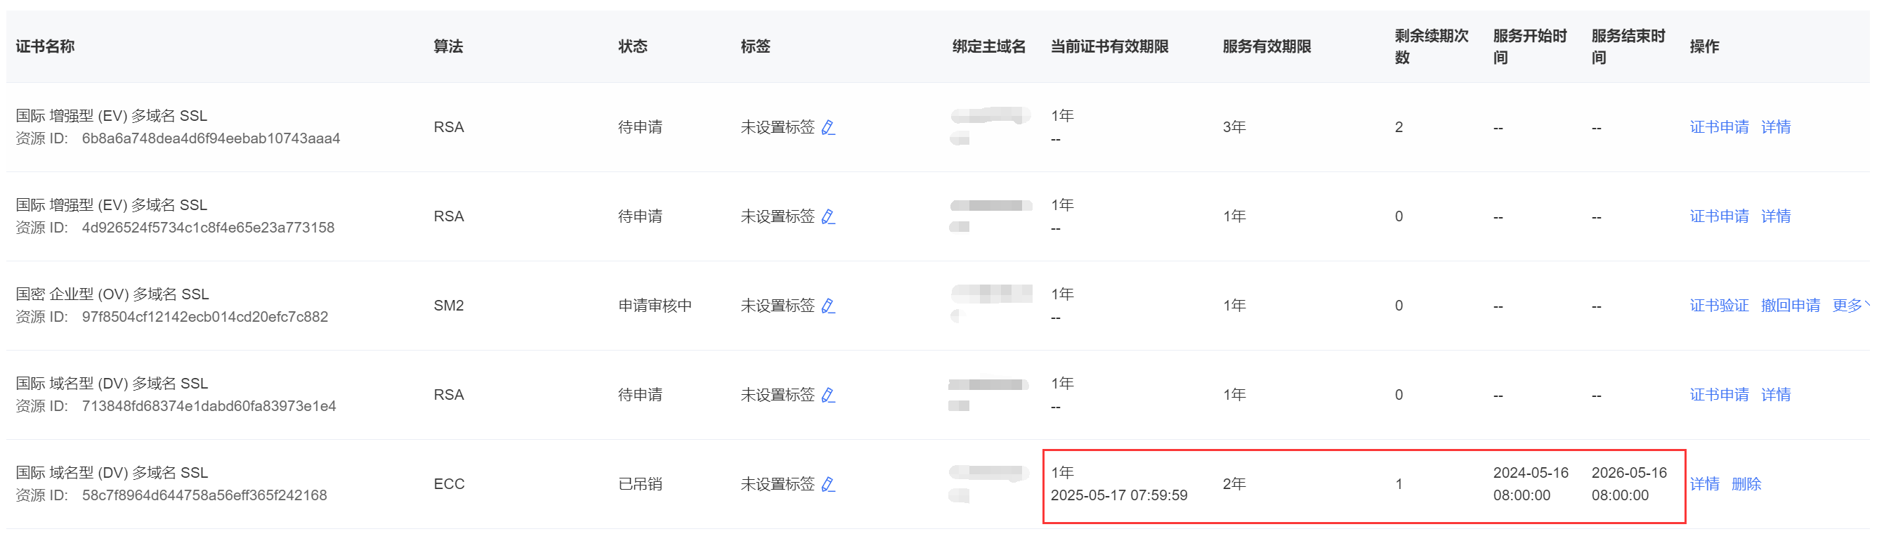Click 证书申请 for second EV certificate
Image resolution: width=1884 pixels, height=541 pixels.
point(1719,216)
